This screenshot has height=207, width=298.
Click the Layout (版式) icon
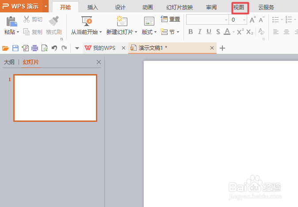tap(149, 21)
